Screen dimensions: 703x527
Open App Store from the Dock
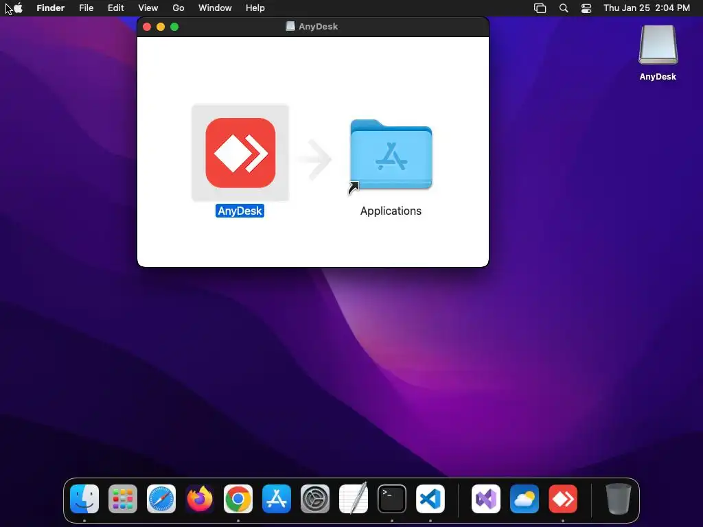277,499
